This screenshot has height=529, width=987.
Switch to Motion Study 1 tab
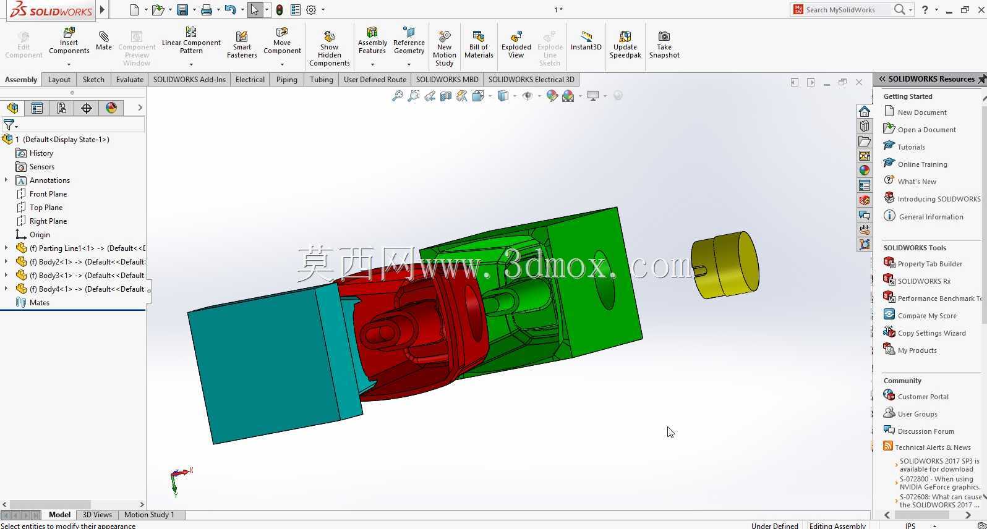149,515
